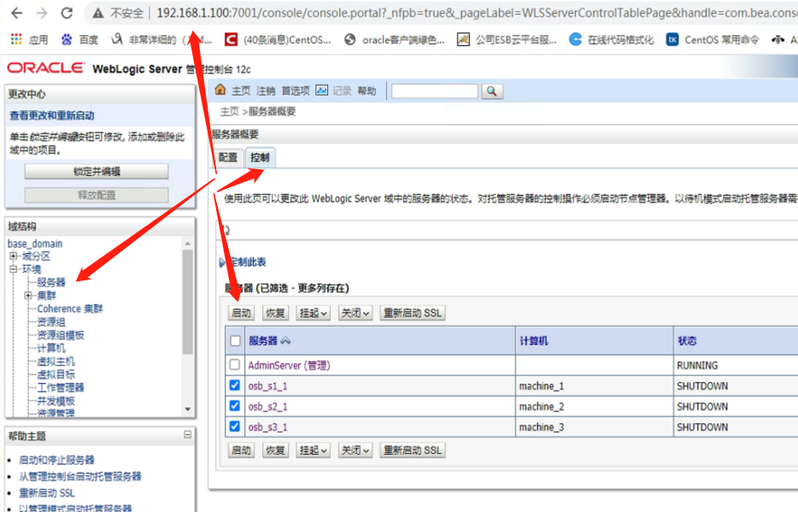Image resolution: width=798 pixels, height=512 pixels.
Task: Switch to the 配置 tab
Action: point(228,157)
